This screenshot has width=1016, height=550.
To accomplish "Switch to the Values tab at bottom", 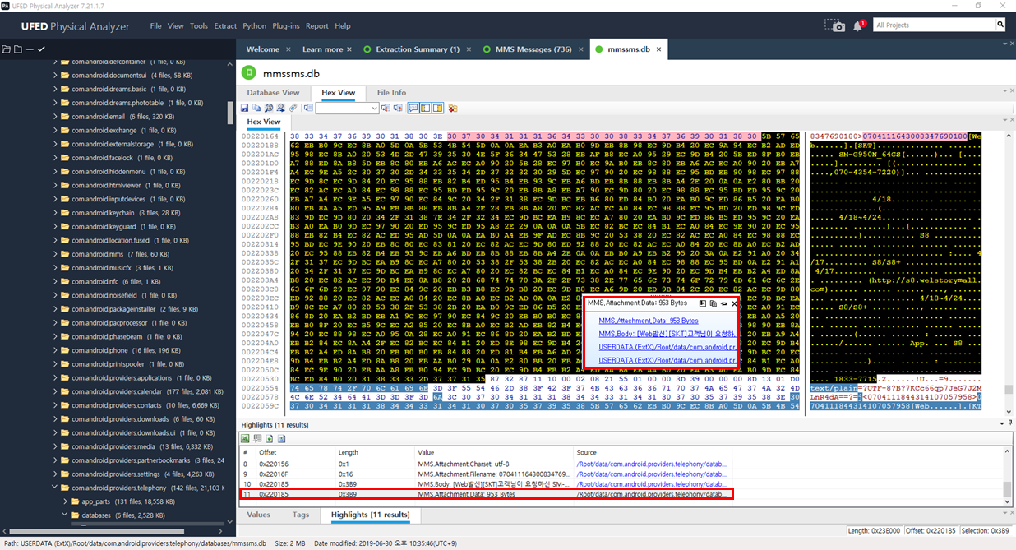I will pos(259,515).
